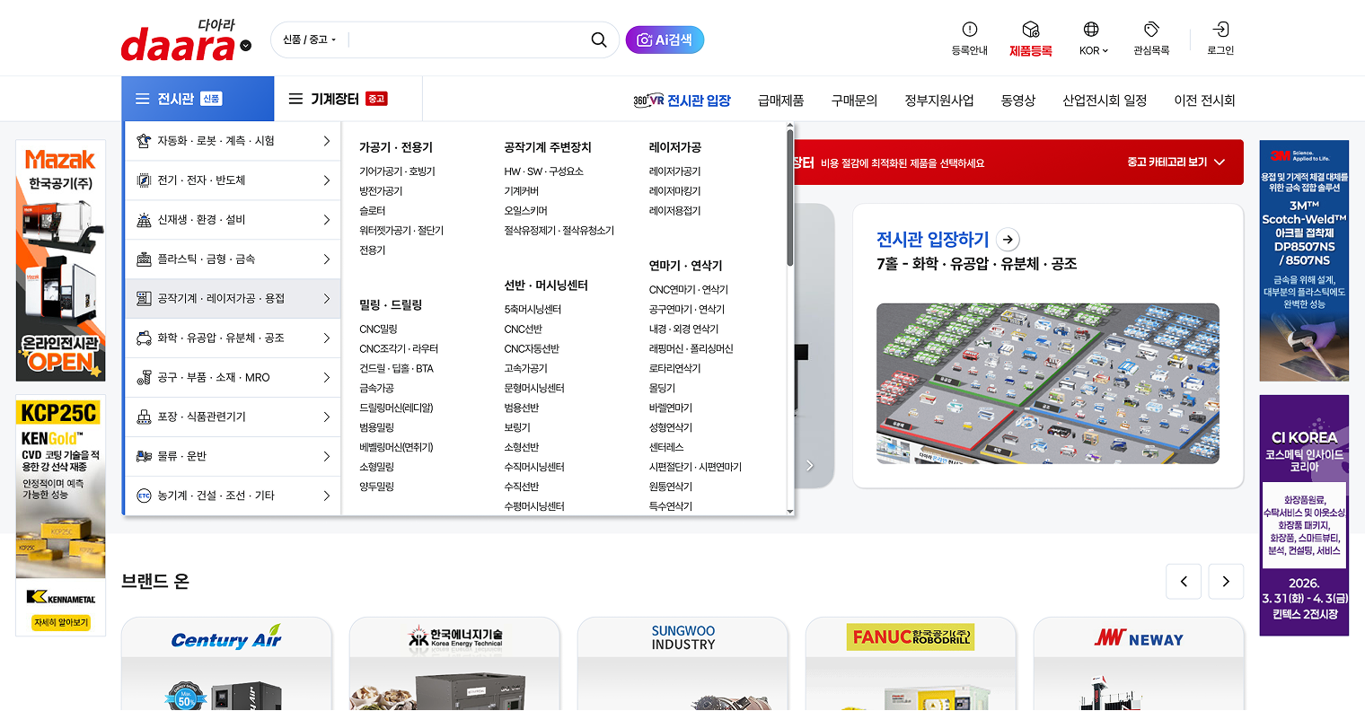The image size is (1365, 711).
Task: Open 360 VR 전시관 입장 link
Action: [682, 101]
